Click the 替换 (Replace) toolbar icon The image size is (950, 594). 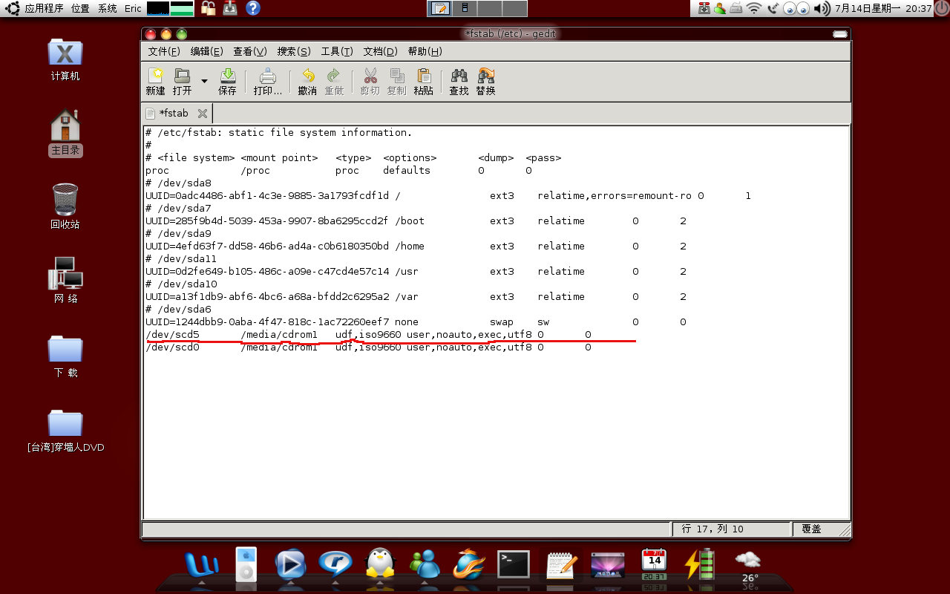coord(486,82)
